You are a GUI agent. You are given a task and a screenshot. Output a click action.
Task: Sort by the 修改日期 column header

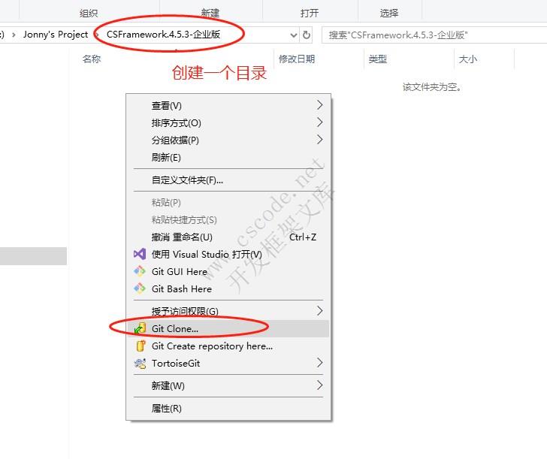[296, 59]
